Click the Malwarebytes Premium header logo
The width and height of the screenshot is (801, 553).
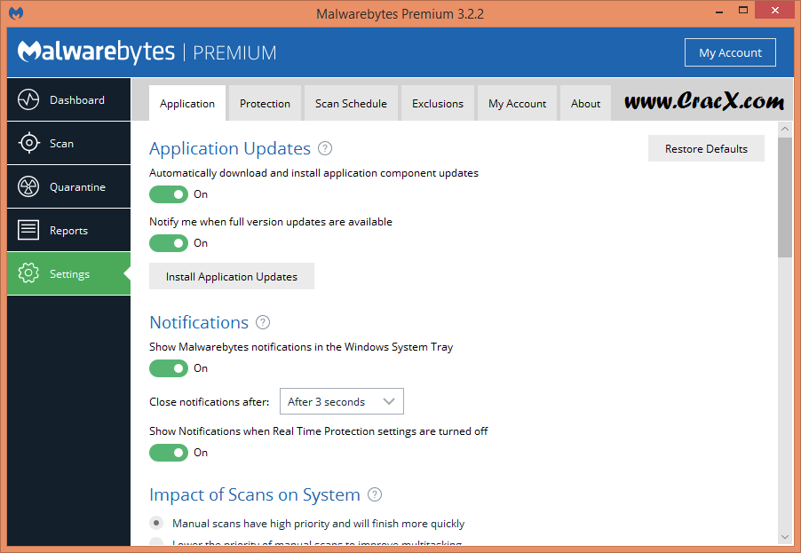tap(147, 52)
